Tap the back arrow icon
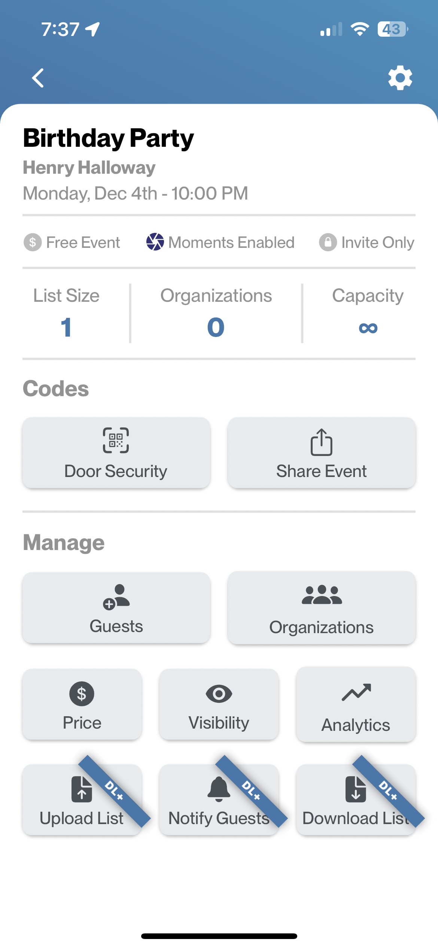The height and width of the screenshot is (948, 438). [x=38, y=78]
